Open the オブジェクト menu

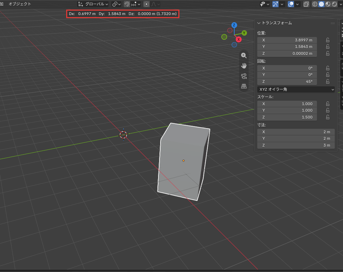[20, 4]
